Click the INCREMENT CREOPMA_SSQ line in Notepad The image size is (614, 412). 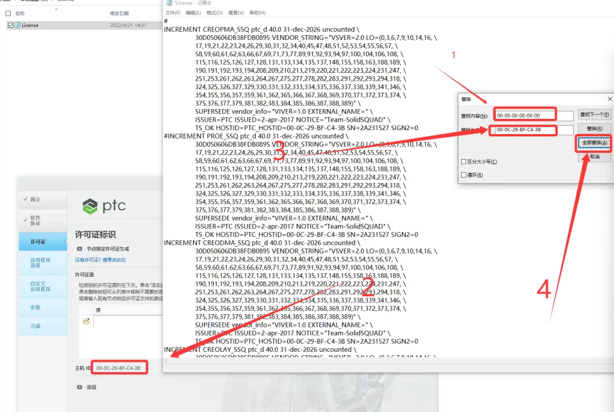[x=262, y=30]
